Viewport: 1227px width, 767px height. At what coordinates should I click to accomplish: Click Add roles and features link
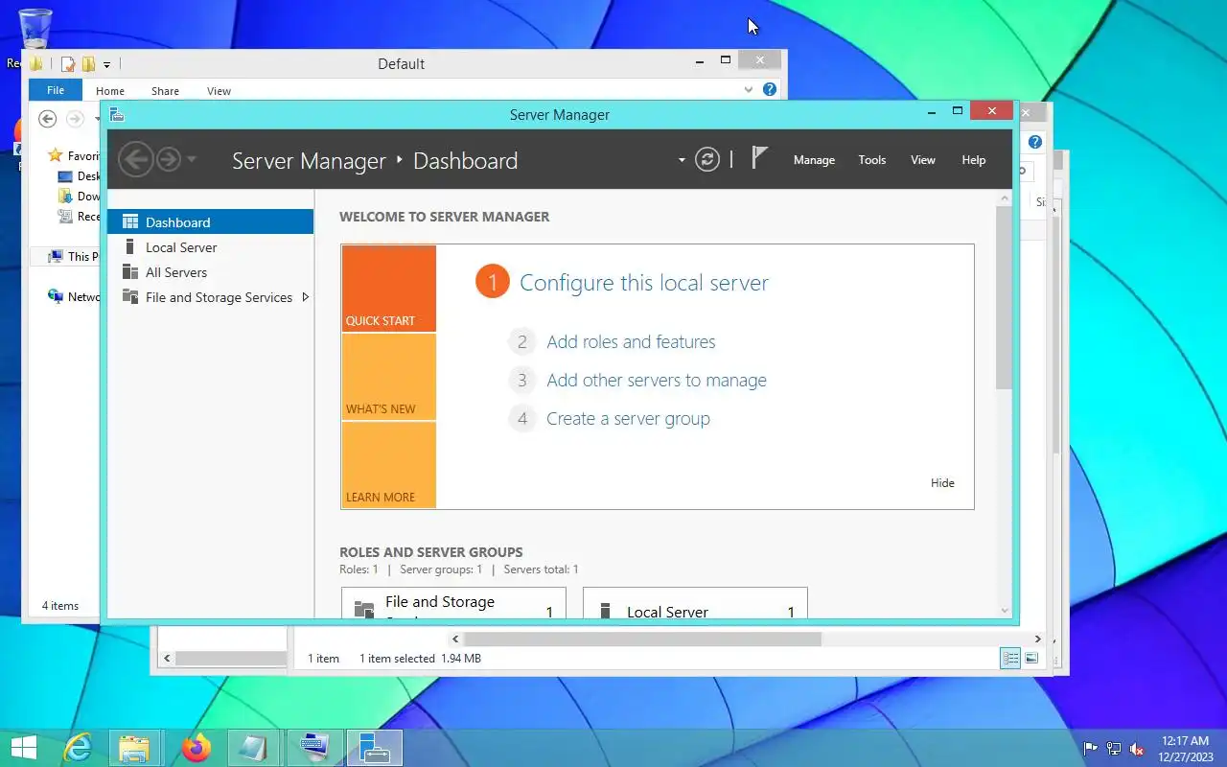click(x=631, y=341)
